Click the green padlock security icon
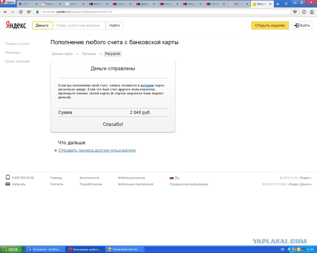Image resolution: width=317 pixels, height=253 pixels. point(37,12)
